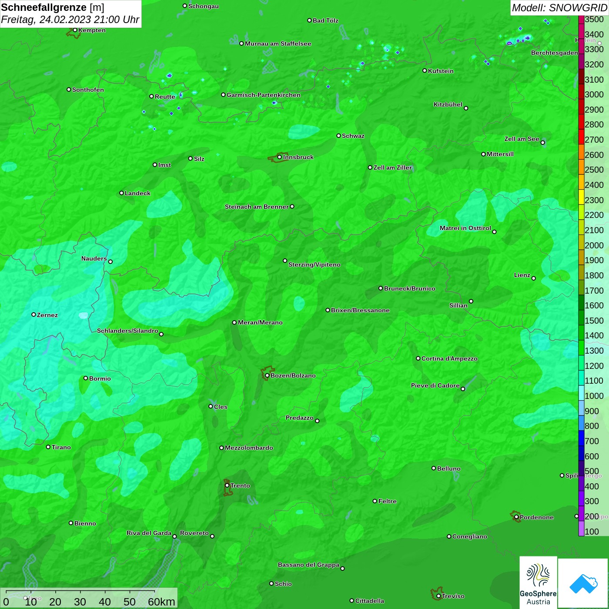Screen dimensions: 609x609
Task: Click the Nauders location marker
Action: coord(110,261)
